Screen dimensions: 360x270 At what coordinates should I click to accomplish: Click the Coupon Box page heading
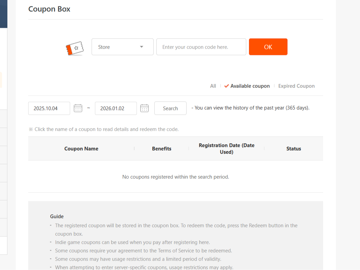point(49,9)
